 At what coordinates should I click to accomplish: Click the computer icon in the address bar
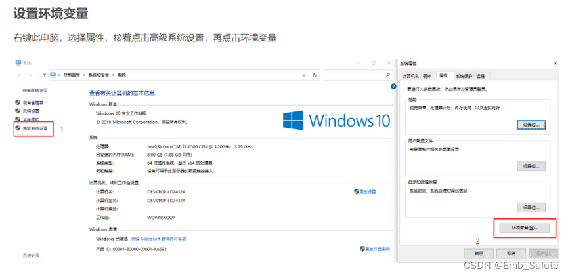pyautogui.click(x=53, y=75)
